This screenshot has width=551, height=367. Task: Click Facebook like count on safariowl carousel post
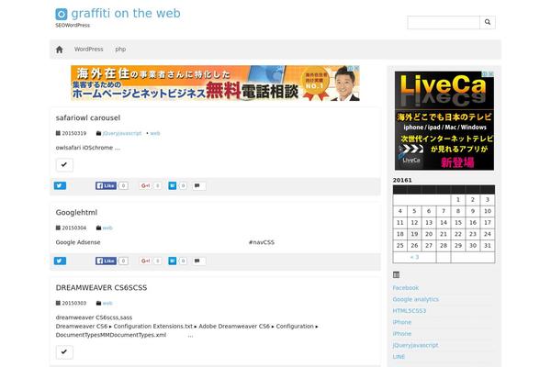(x=123, y=185)
